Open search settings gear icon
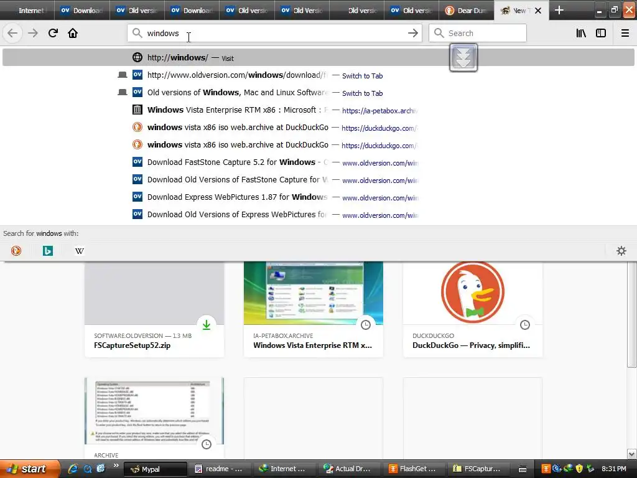 point(621,251)
